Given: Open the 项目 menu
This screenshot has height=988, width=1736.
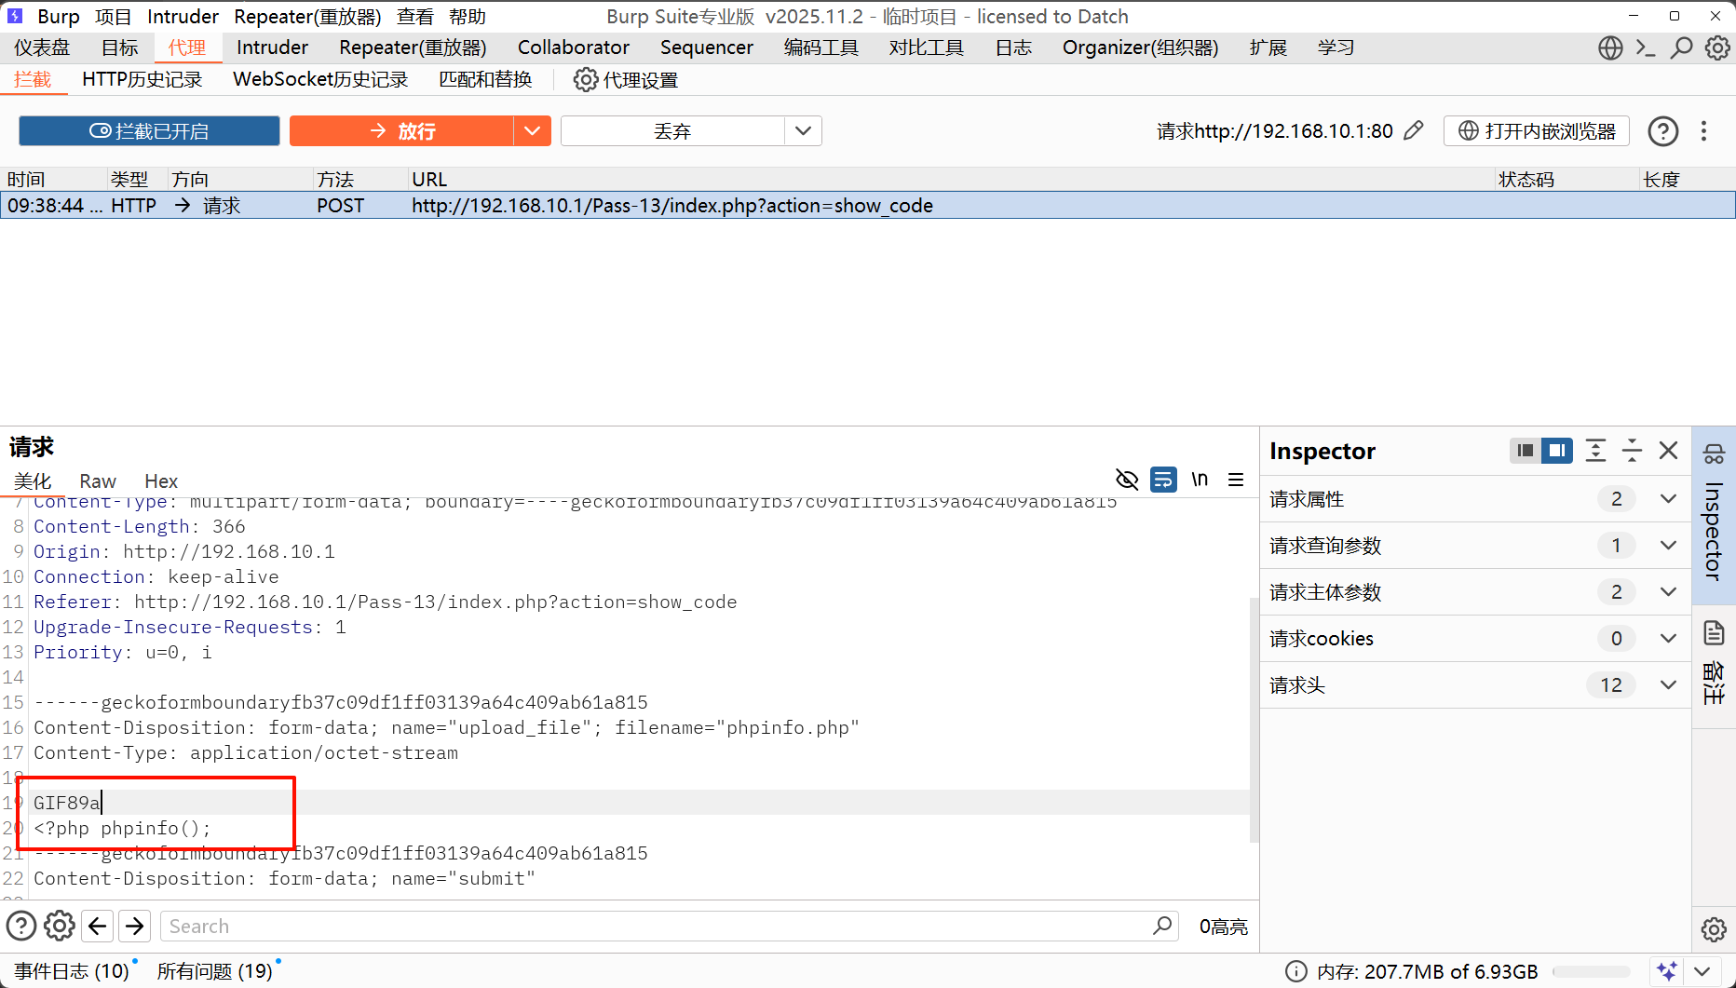Looking at the screenshot, I should pos(114,17).
